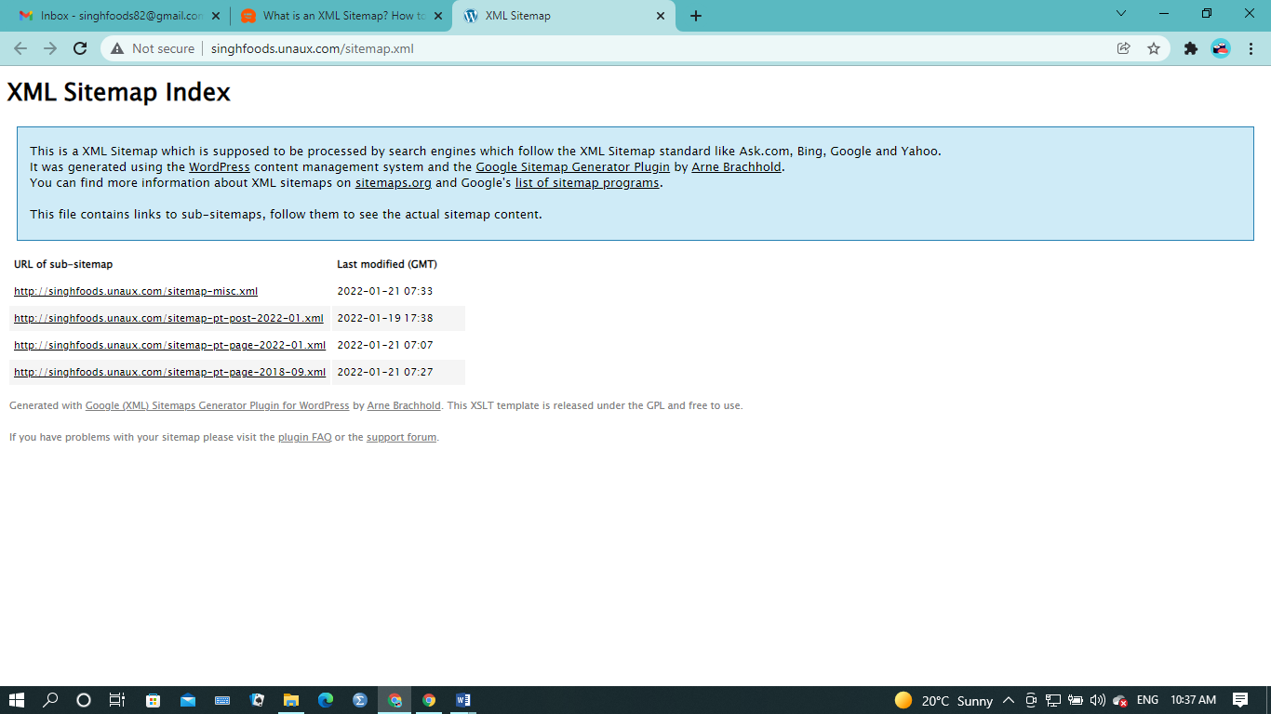Screen dimensions: 1271x714
Task: Go back to previous page
Action: coord(20,48)
